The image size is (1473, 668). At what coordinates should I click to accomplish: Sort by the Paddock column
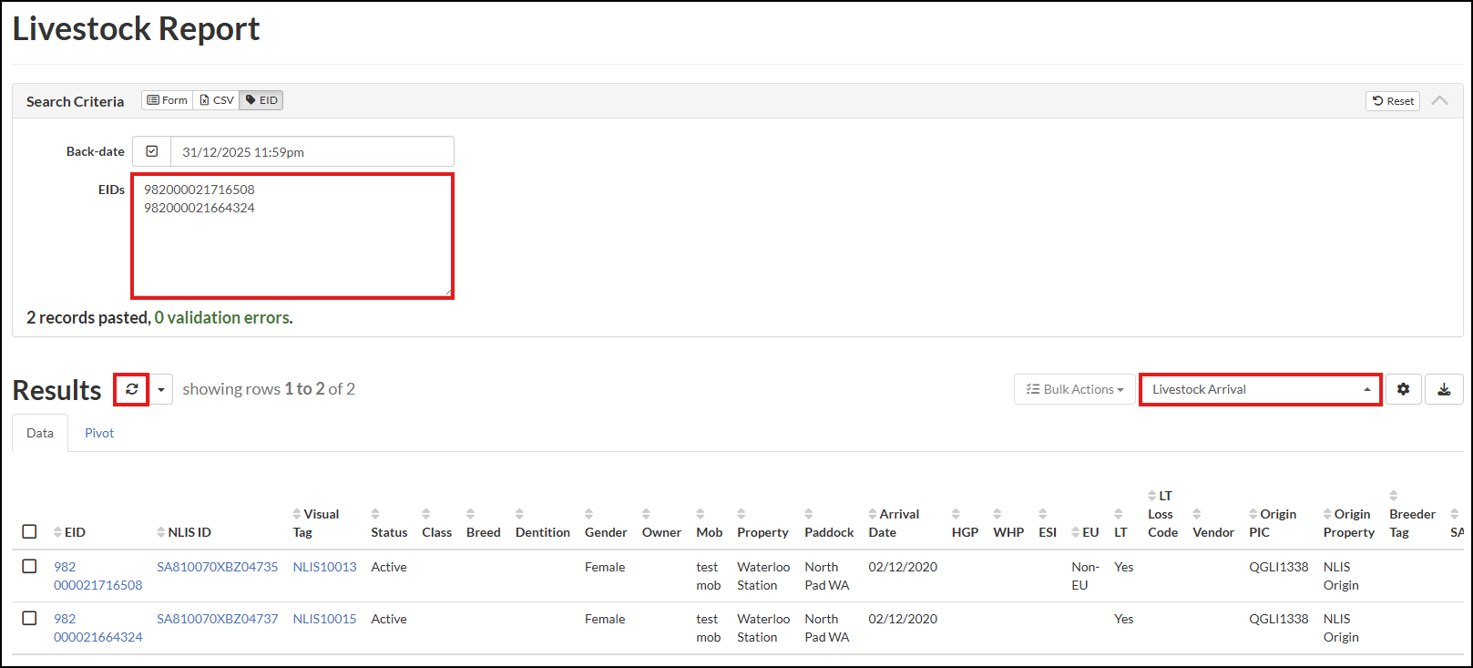(829, 523)
